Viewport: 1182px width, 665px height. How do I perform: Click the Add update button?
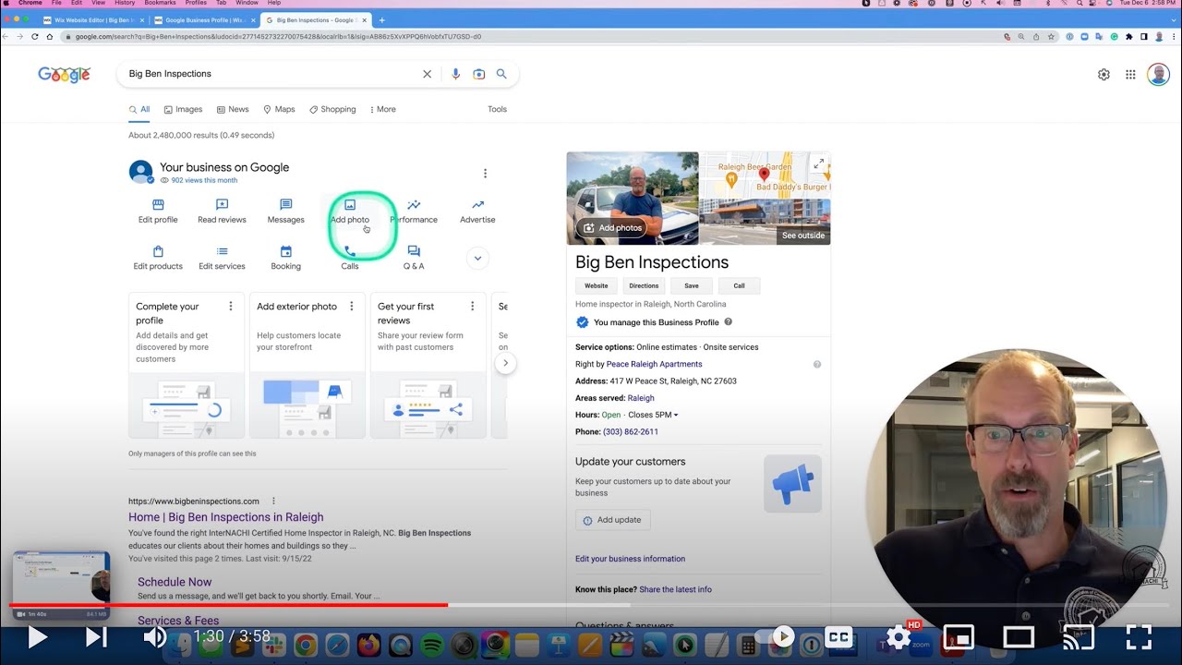[x=613, y=520]
